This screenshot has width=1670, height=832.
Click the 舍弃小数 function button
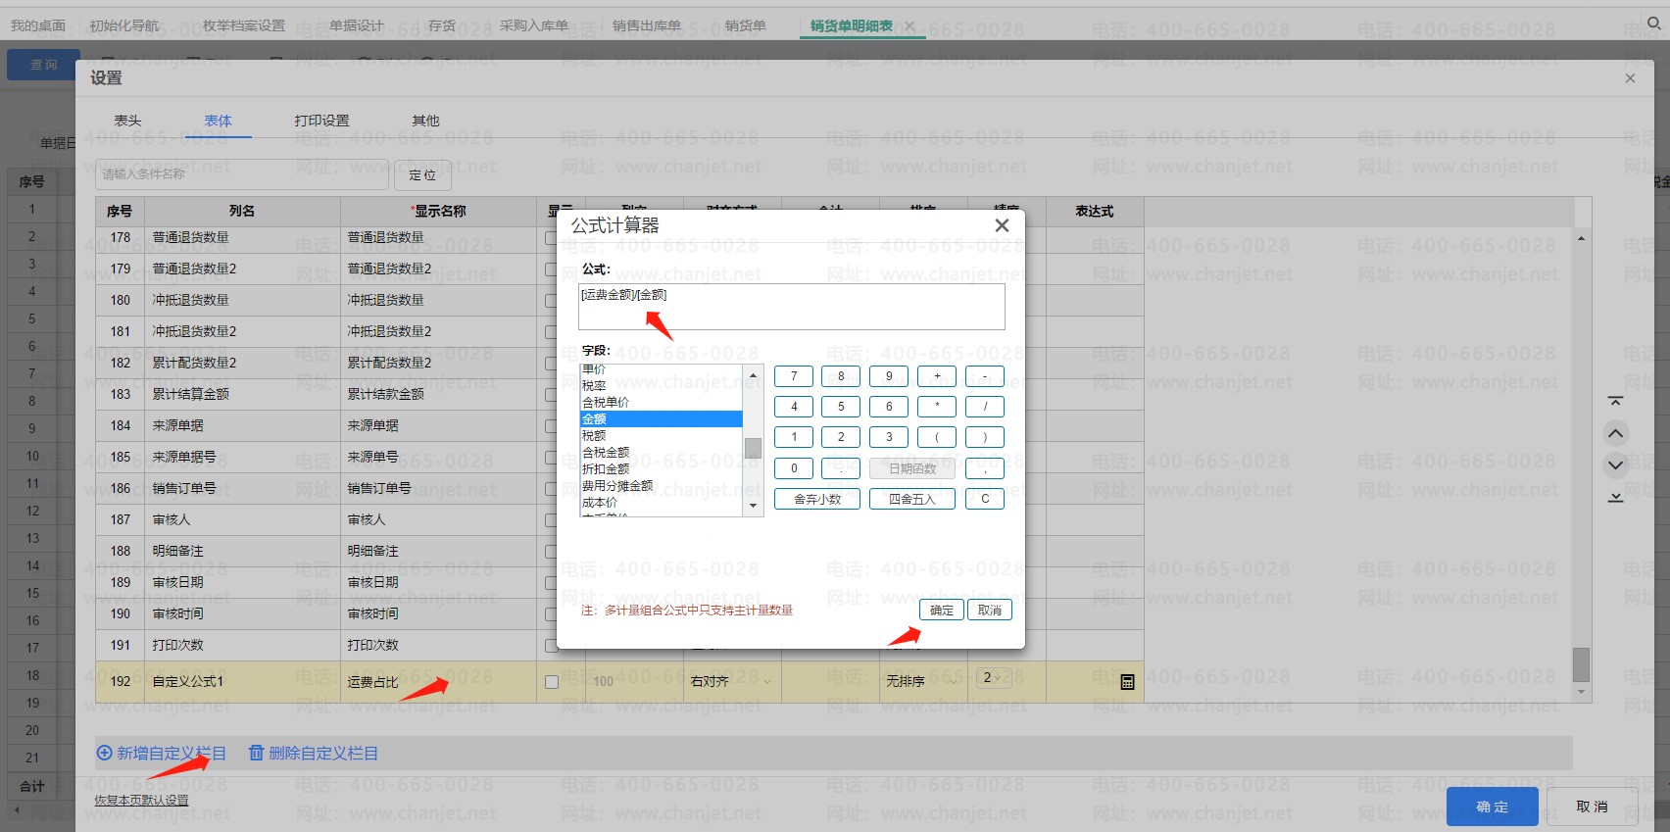pos(817,499)
